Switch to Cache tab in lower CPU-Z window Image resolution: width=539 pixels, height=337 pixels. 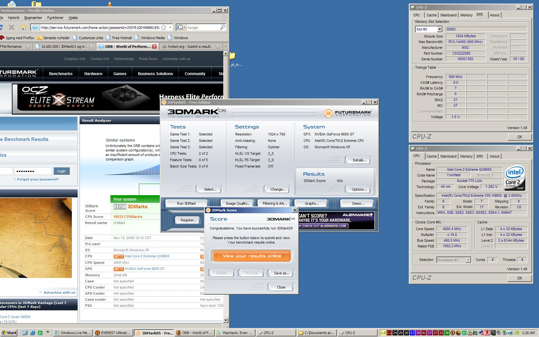[x=431, y=156]
